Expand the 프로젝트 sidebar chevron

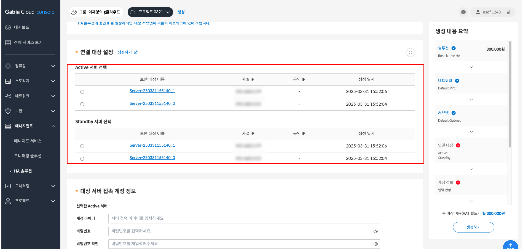[x=53, y=201]
